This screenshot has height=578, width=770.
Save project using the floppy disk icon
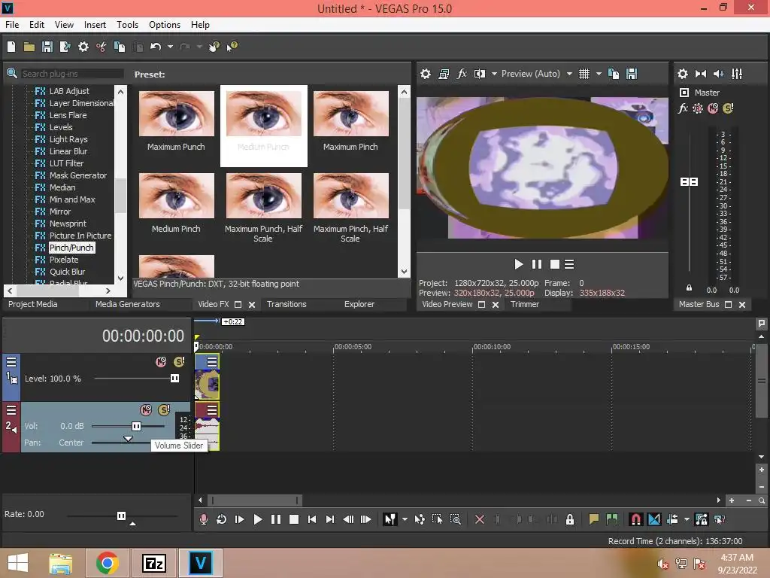pyautogui.click(x=47, y=47)
